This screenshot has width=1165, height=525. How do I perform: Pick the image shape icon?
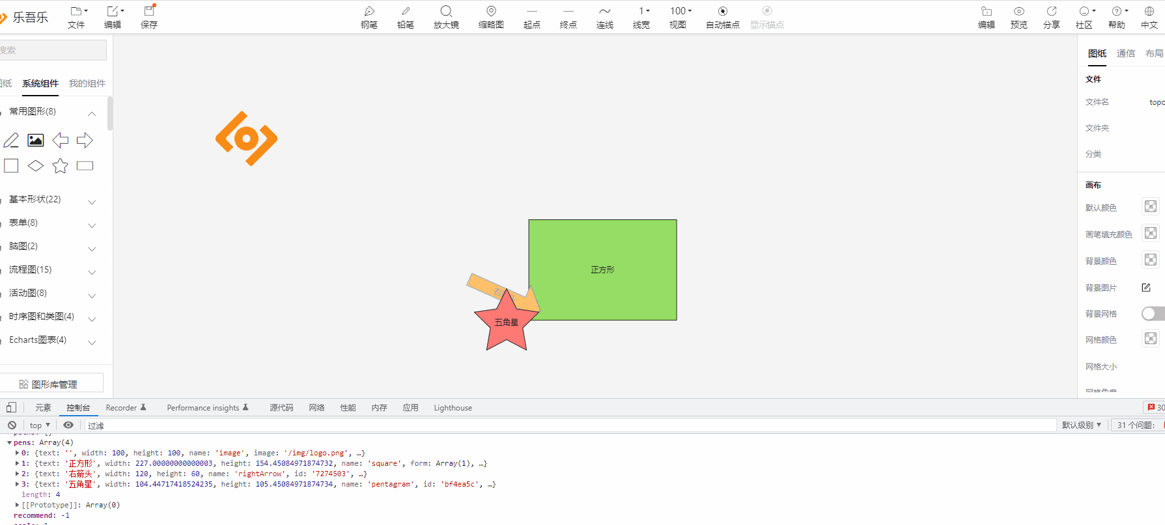(36, 140)
